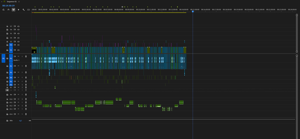Toggle track targeting for V1

click(11, 50)
